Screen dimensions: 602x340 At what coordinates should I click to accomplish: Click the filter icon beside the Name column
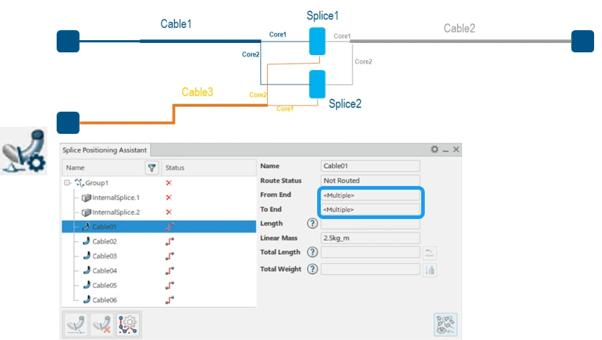tap(152, 167)
